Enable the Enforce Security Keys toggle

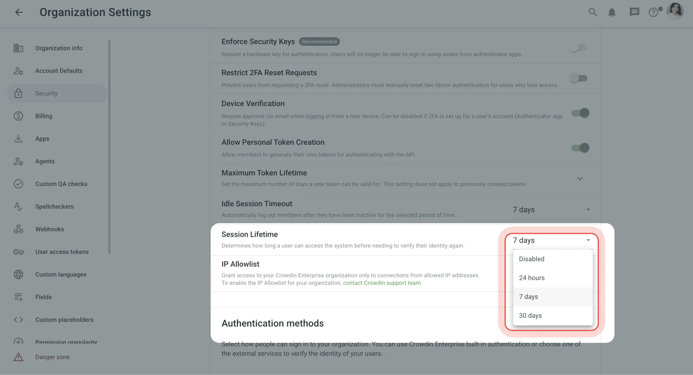tap(578, 48)
